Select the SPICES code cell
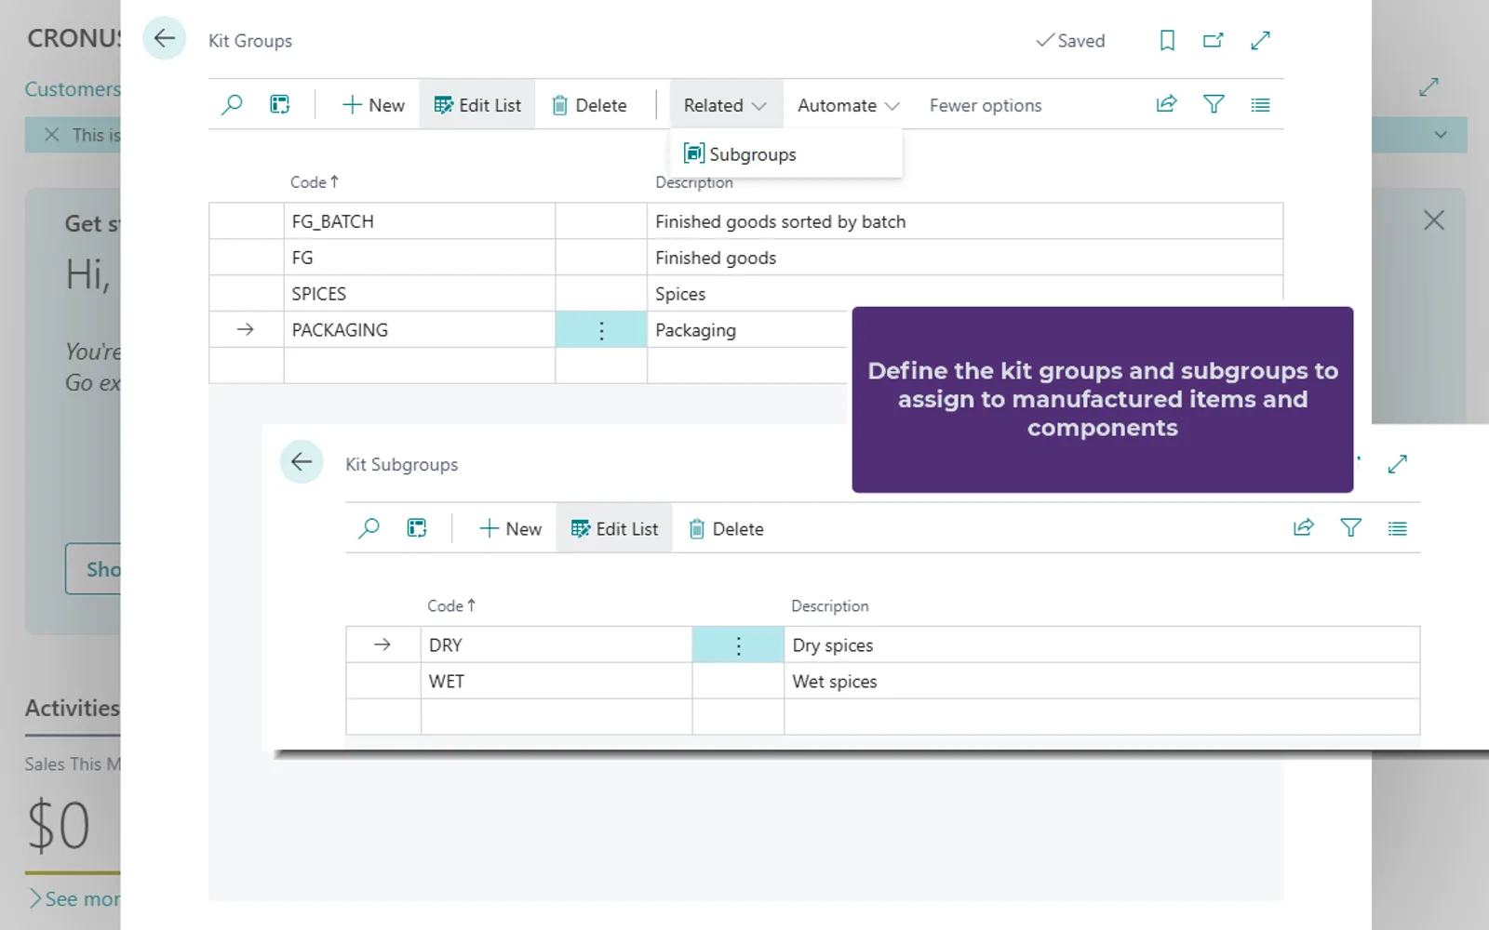 [x=419, y=294]
